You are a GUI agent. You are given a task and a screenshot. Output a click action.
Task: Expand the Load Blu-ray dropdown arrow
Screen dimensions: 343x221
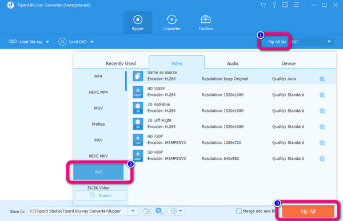47,42
